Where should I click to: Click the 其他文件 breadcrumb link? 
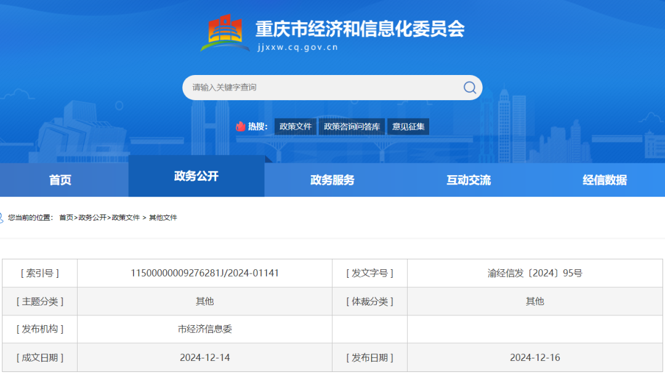click(163, 218)
